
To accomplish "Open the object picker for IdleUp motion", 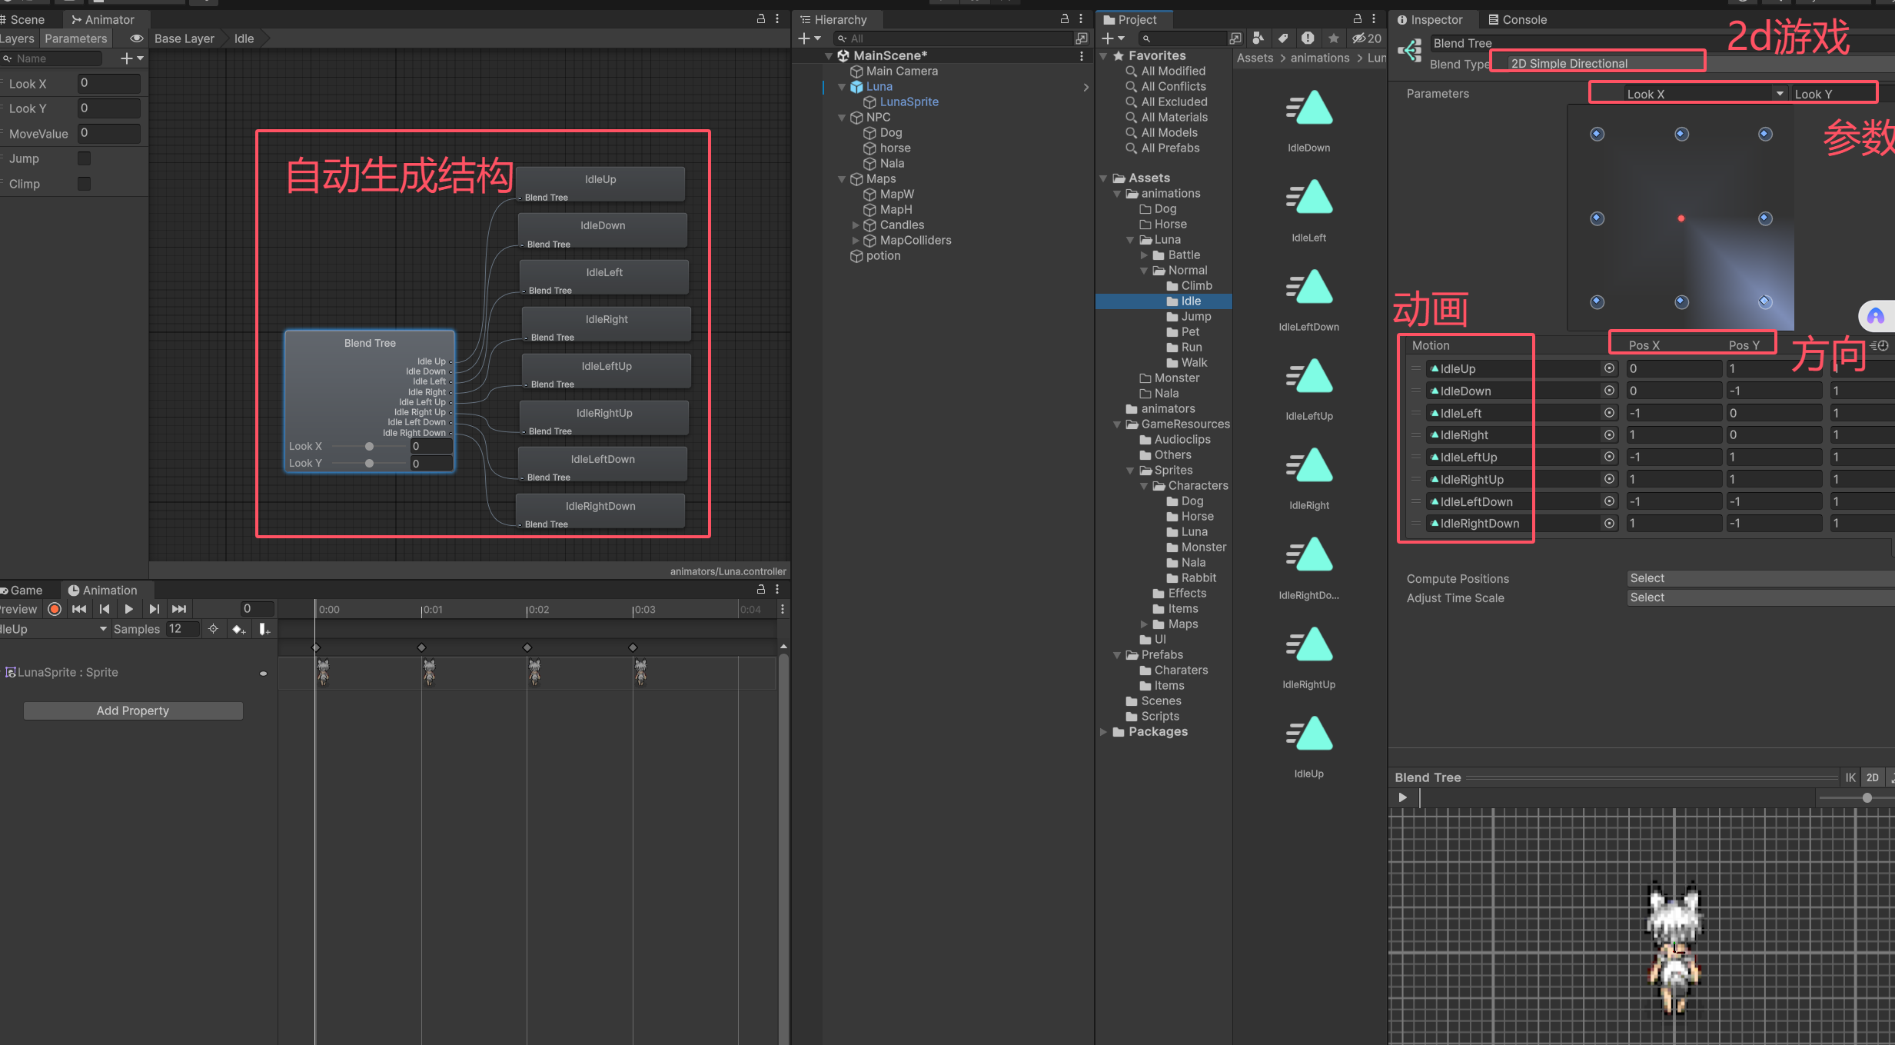I will coord(1609,369).
